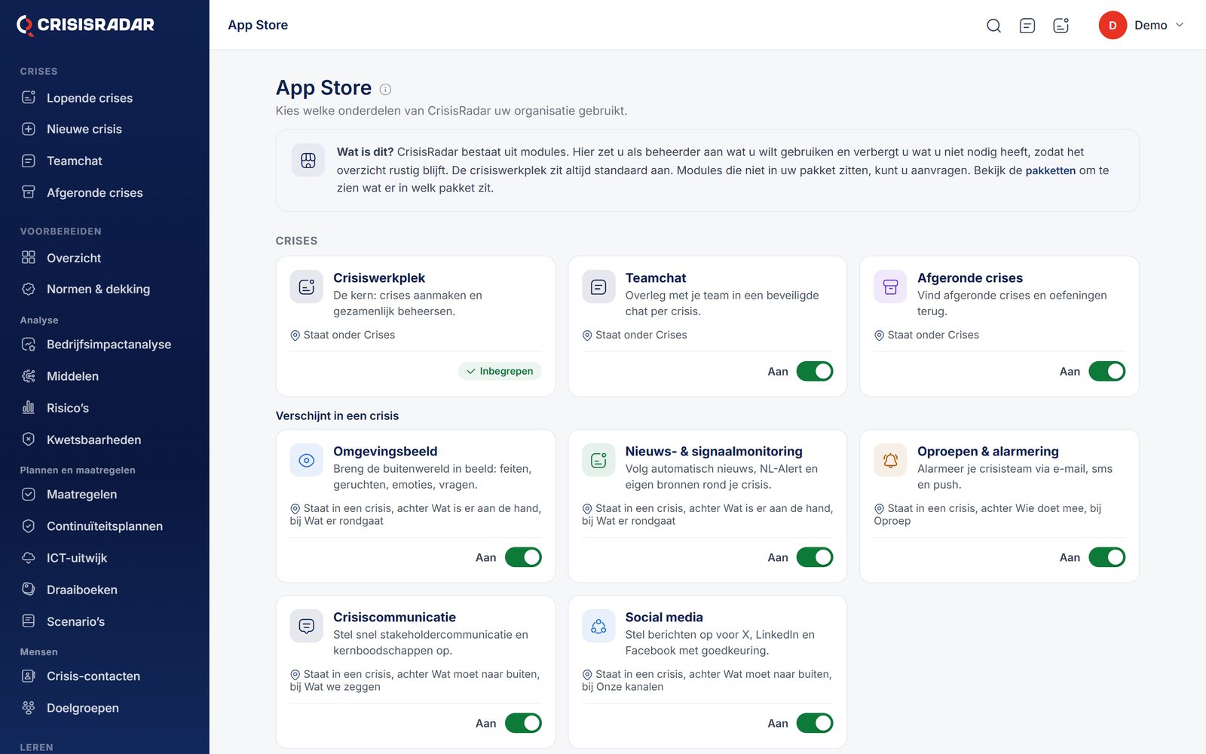Screen dimensions: 1206x754
Task: Click the Crisis-contacten sidebar icon
Action: (x=29, y=676)
